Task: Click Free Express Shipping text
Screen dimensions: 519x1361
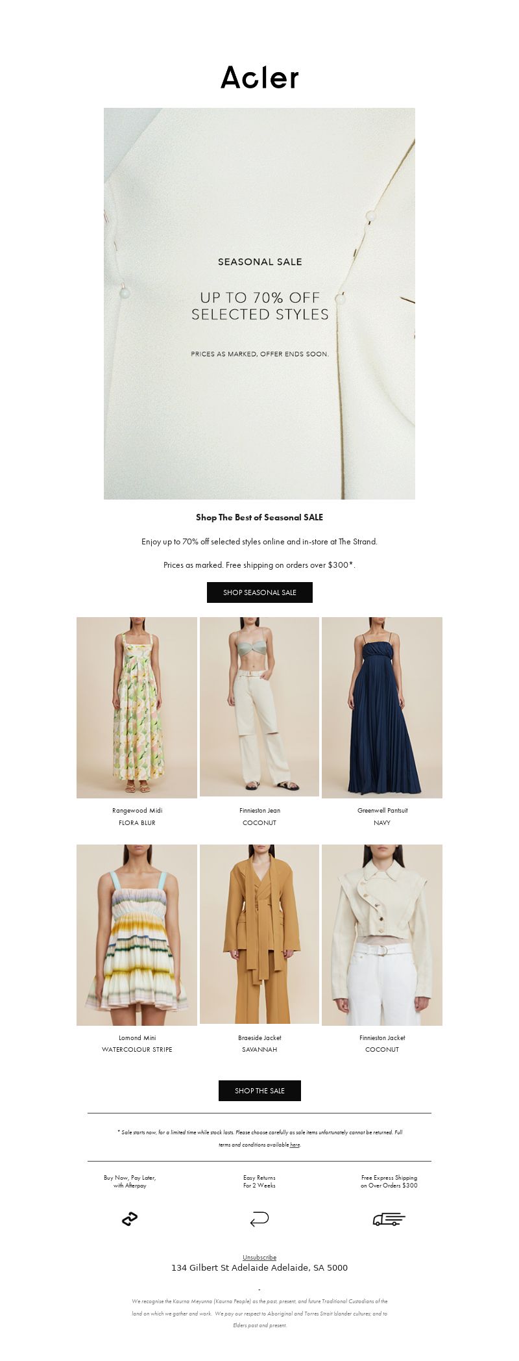Action: (x=389, y=1177)
